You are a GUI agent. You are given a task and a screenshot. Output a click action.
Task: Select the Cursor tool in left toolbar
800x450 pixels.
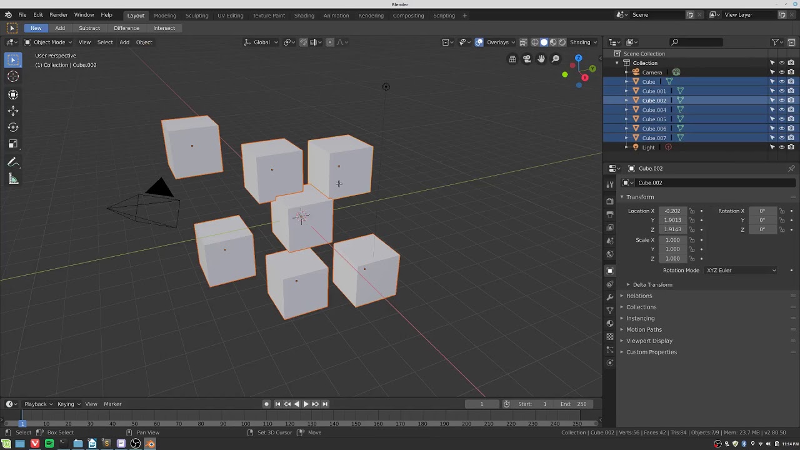[13, 76]
